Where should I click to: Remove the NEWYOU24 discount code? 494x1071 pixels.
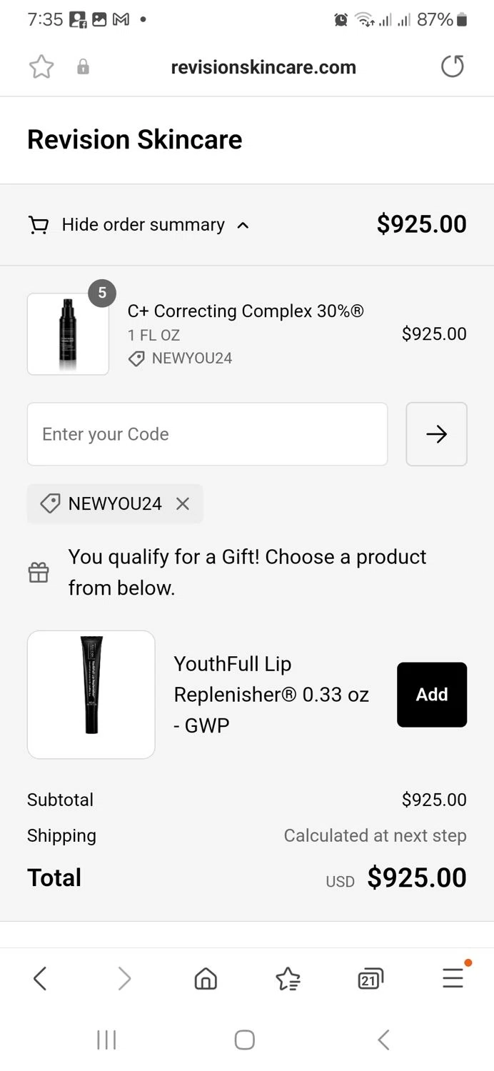click(x=183, y=504)
